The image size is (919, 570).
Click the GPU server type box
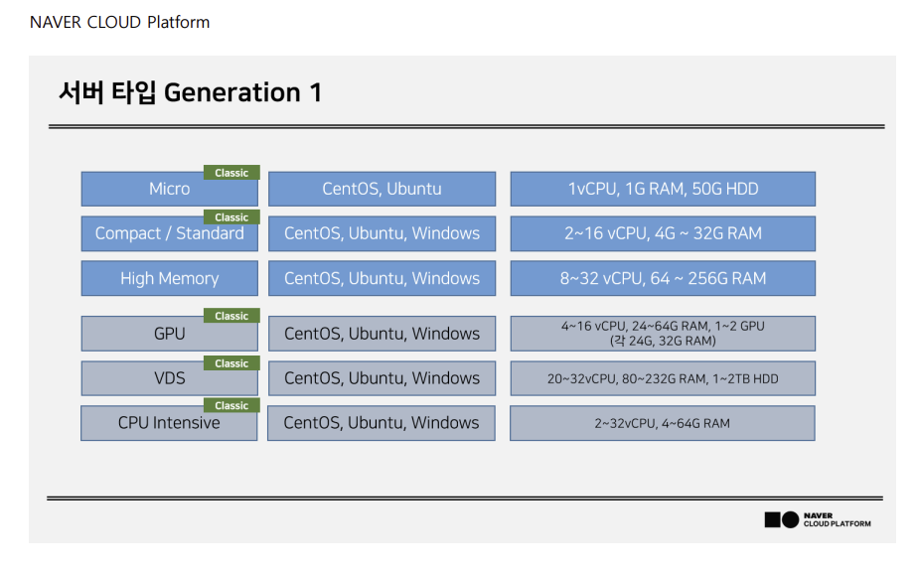coord(169,334)
